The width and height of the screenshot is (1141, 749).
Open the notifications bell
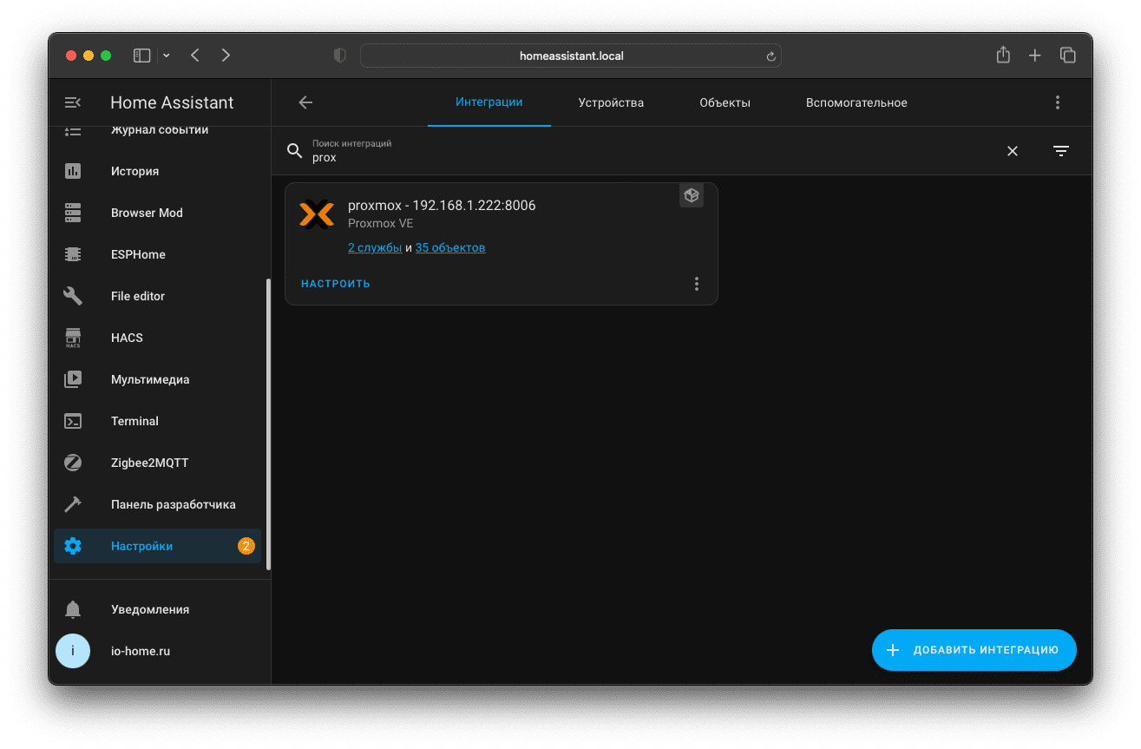73,609
